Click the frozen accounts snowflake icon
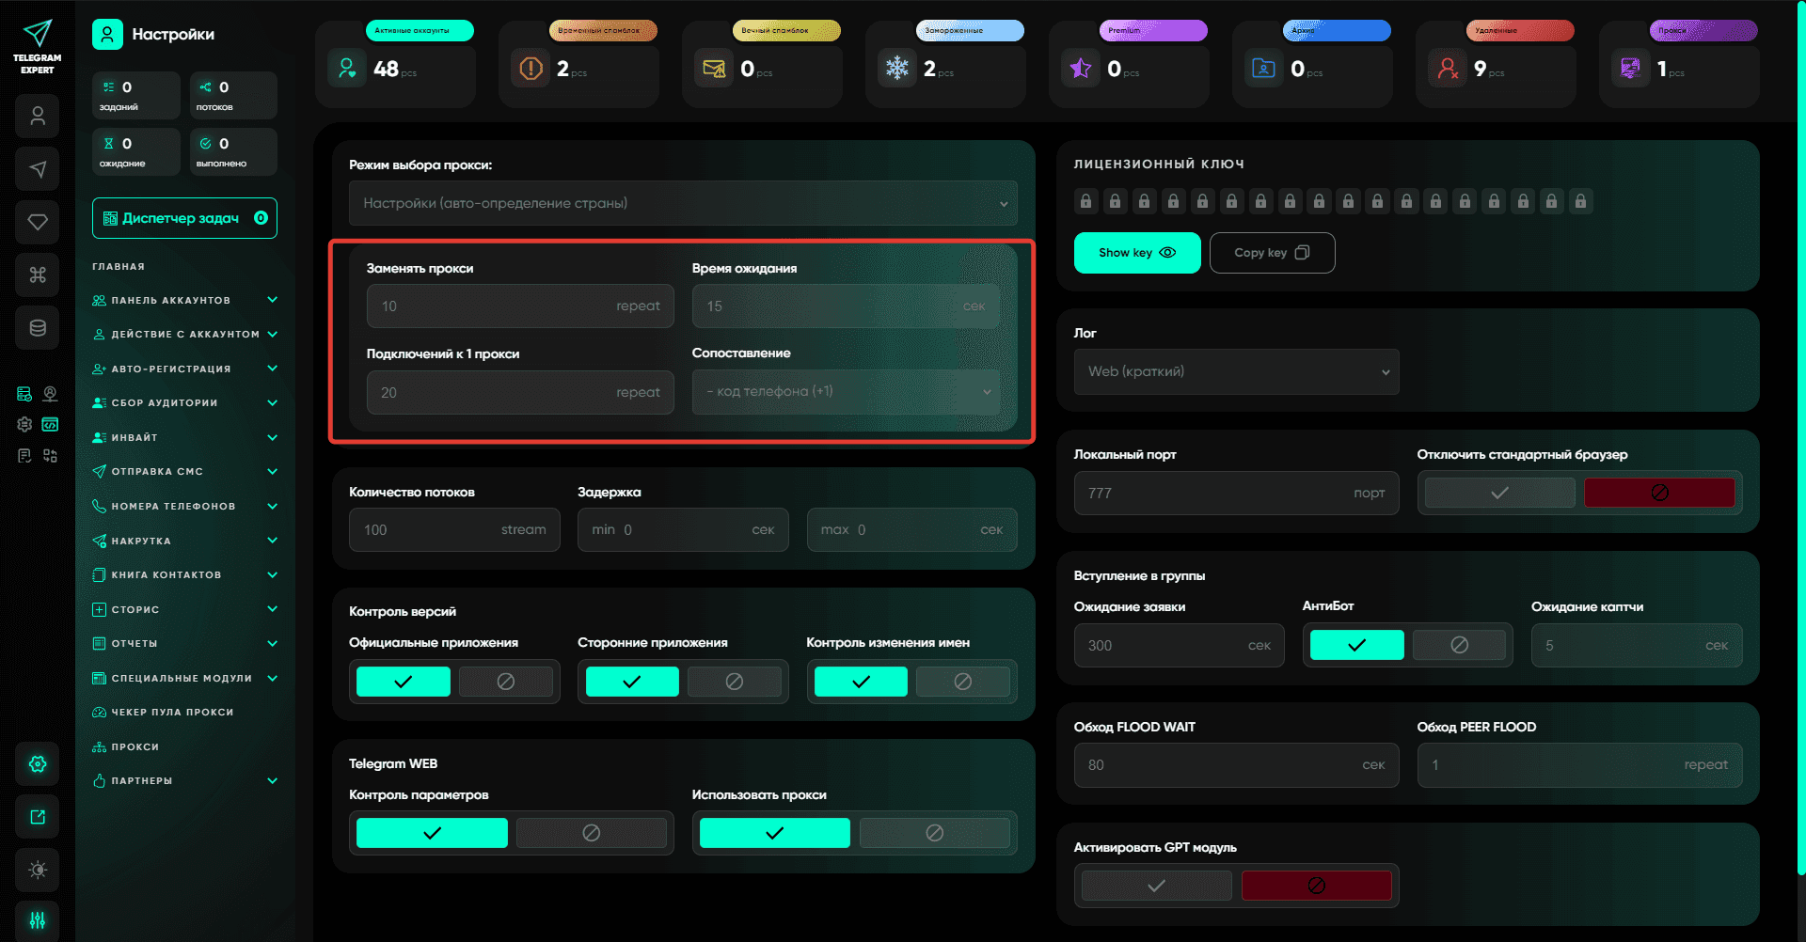 coord(897,68)
